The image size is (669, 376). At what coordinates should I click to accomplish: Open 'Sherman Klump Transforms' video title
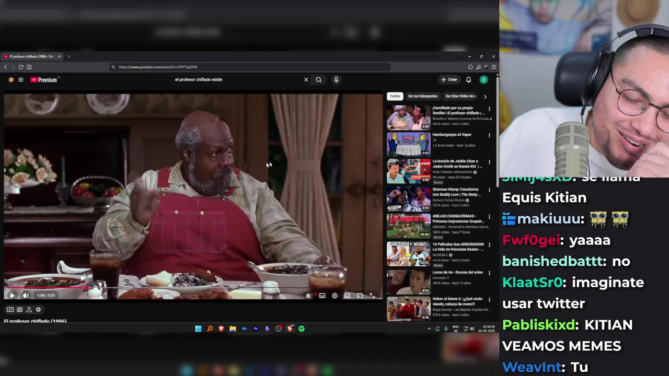(x=456, y=192)
